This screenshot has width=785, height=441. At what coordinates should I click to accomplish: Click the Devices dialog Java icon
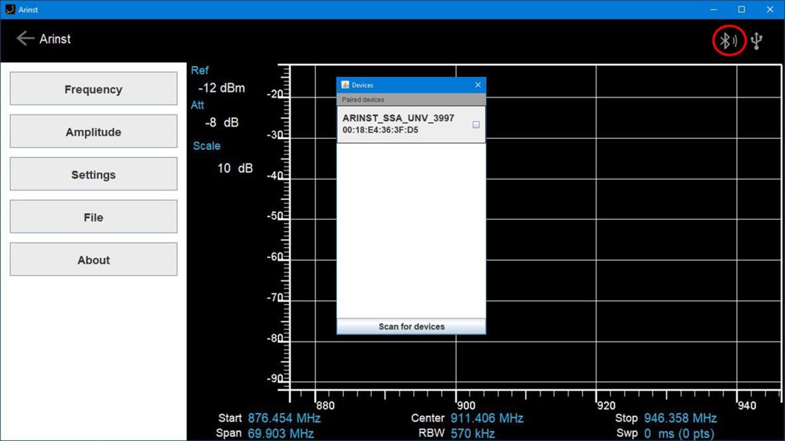tap(345, 85)
